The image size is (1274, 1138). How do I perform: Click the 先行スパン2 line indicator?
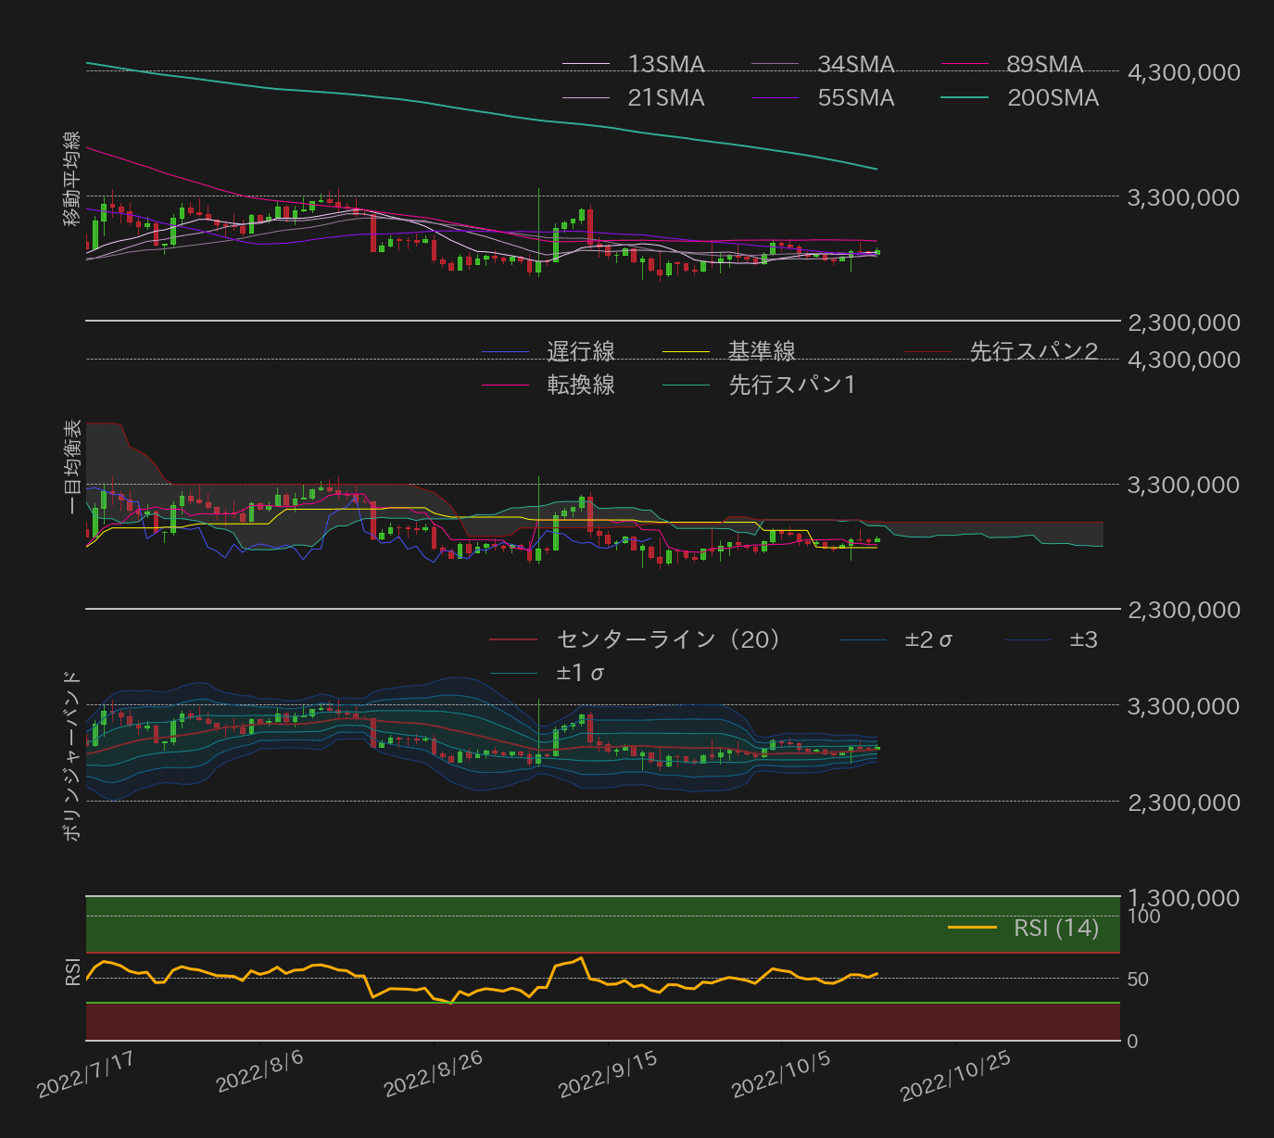pos(927,351)
